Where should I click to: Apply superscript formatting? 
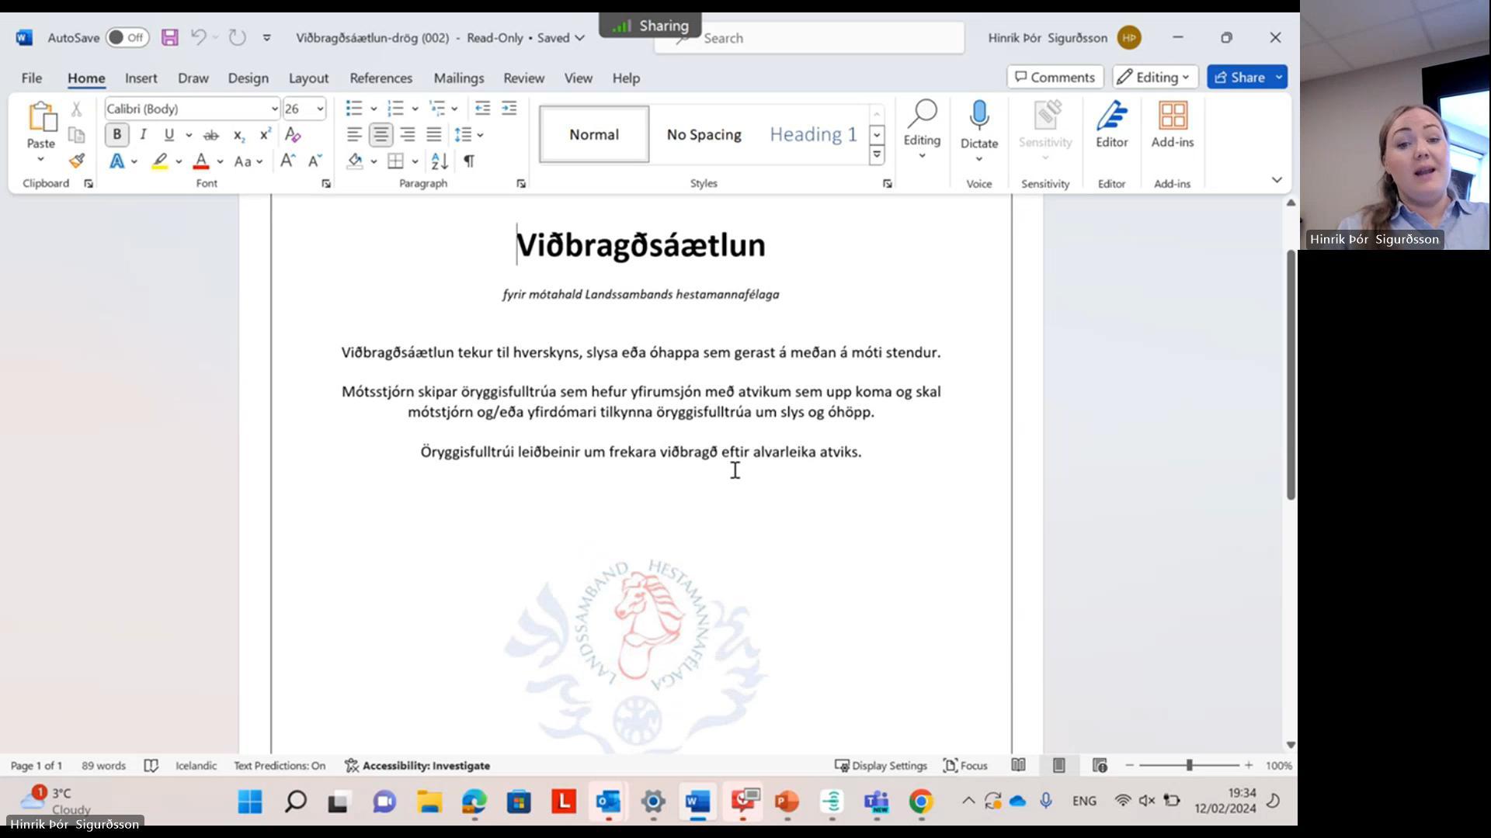tap(265, 135)
